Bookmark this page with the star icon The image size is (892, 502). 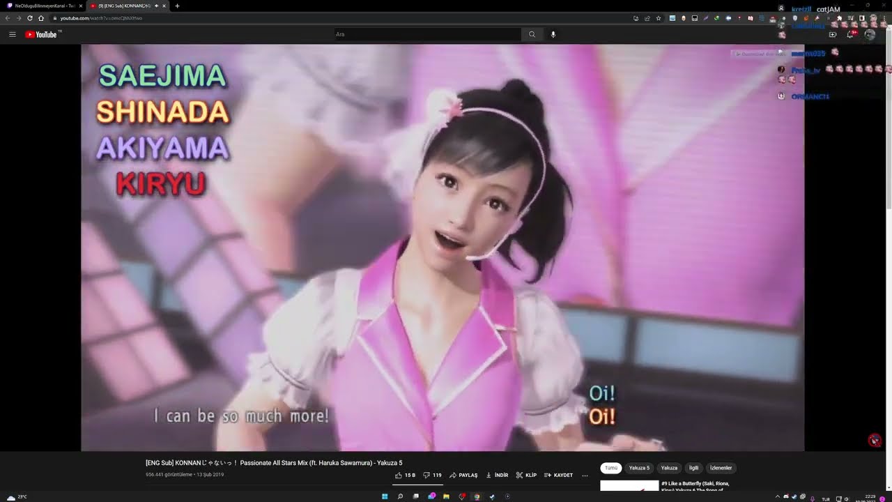659,18
